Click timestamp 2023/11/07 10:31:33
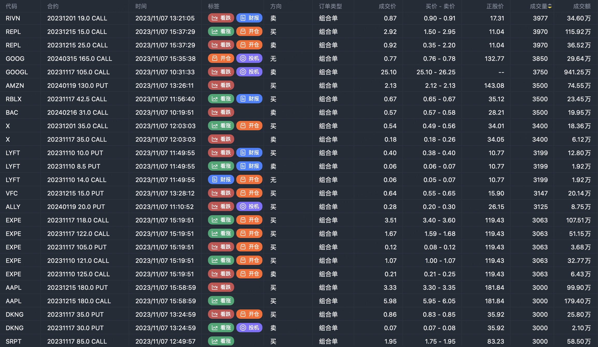 point(165,72)
